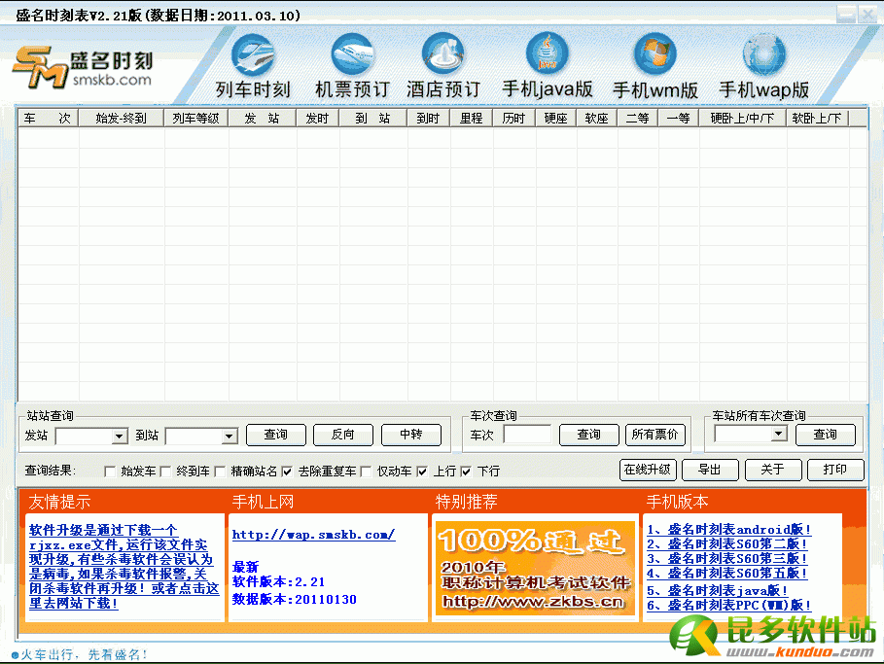
Task: Check the 仅动车 option
Action: coord(366,472)
